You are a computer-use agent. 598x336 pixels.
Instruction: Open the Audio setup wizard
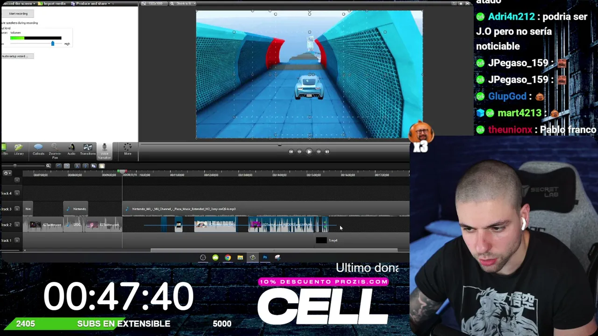(17, 56)
